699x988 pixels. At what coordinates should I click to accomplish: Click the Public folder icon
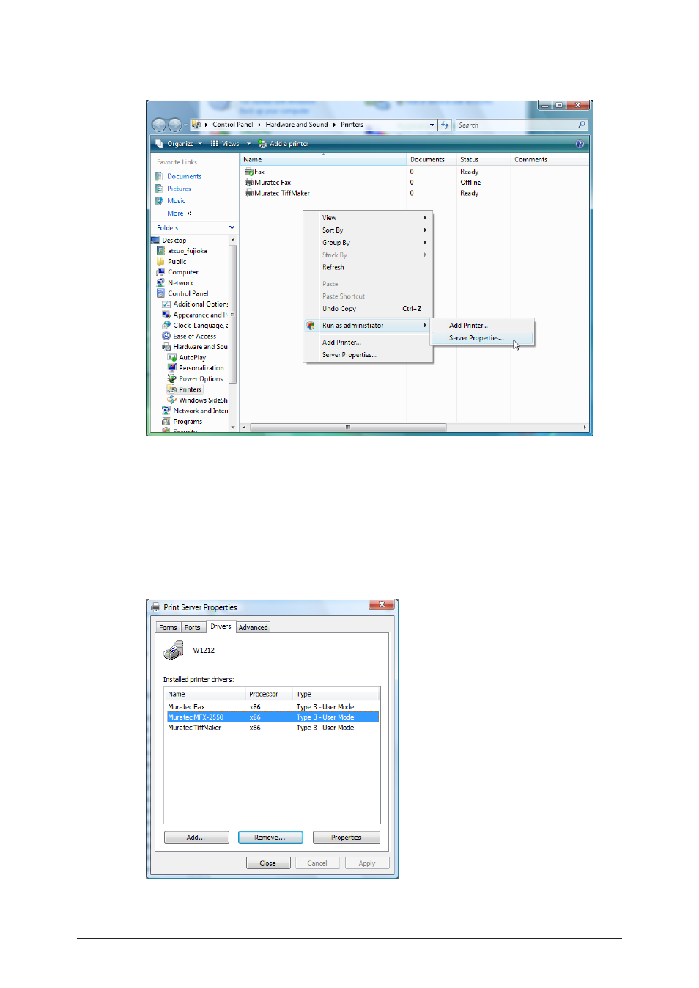tap(160, 261)
